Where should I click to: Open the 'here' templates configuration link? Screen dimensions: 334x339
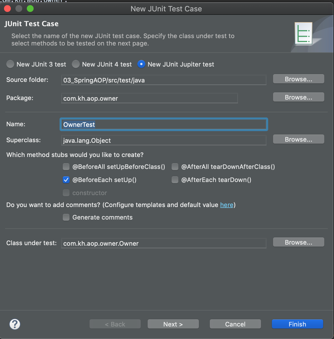227,205
